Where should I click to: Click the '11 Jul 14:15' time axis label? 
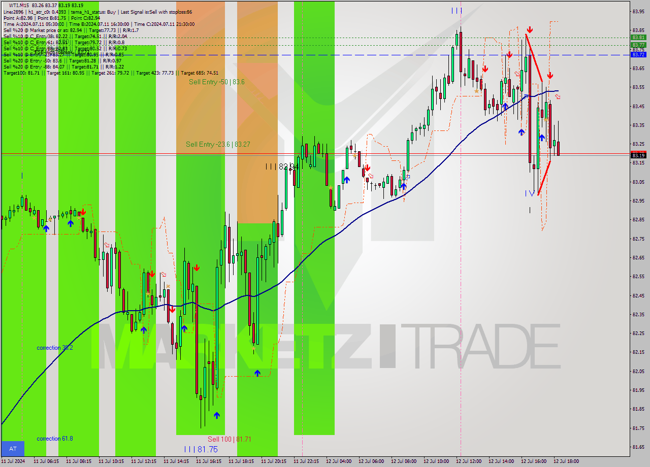point(176,461)
